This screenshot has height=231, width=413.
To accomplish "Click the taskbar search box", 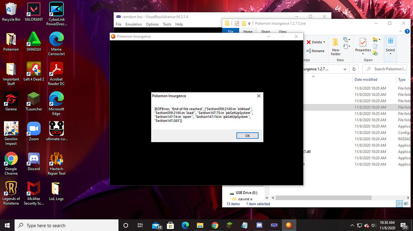I will 66,225.
